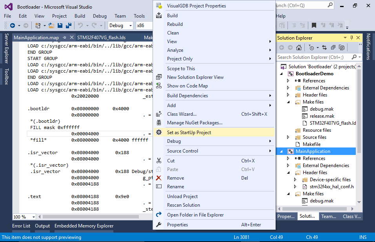
Task: Click the New Project toolbar icon
Action: click(x=38, y=25)
